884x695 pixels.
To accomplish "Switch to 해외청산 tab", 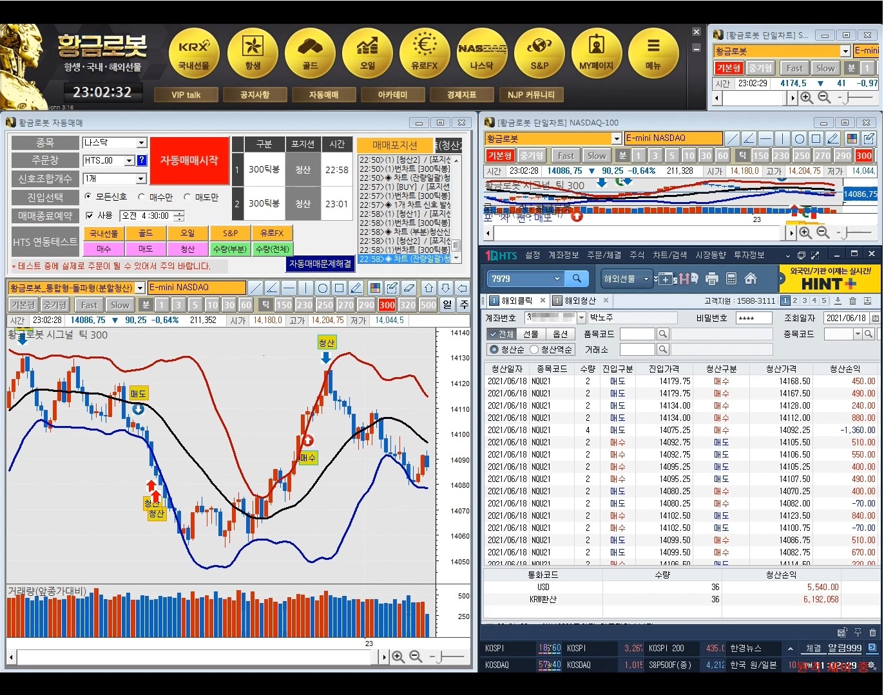I will 581,301.
